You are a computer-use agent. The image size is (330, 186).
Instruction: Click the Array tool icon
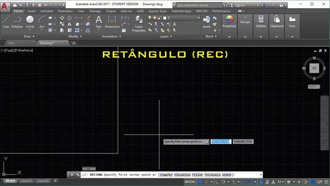point(77,30)
